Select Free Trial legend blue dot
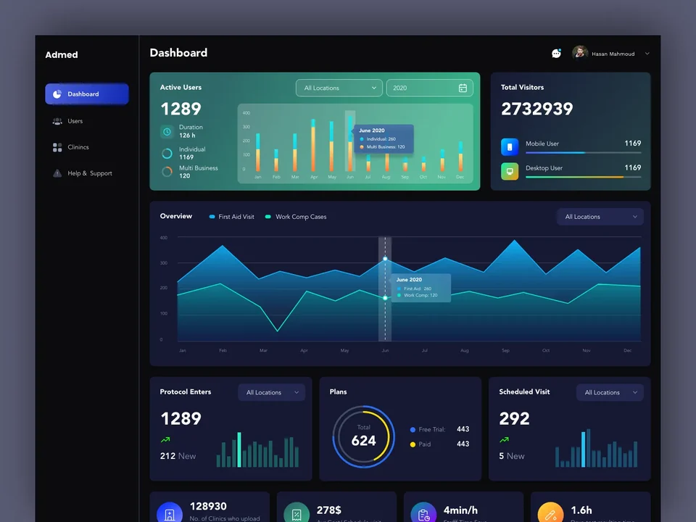This screenshot has width=696, height=522. pyautogui.click(x=413, y=430)
